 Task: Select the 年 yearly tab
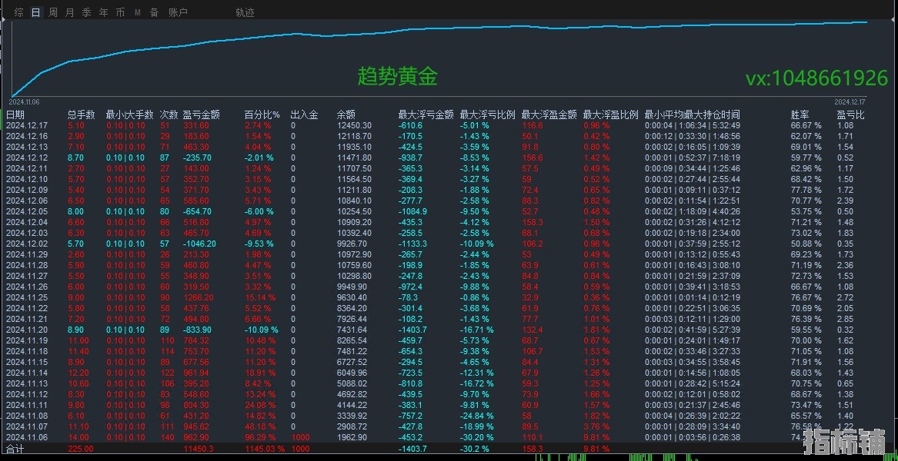103,12
